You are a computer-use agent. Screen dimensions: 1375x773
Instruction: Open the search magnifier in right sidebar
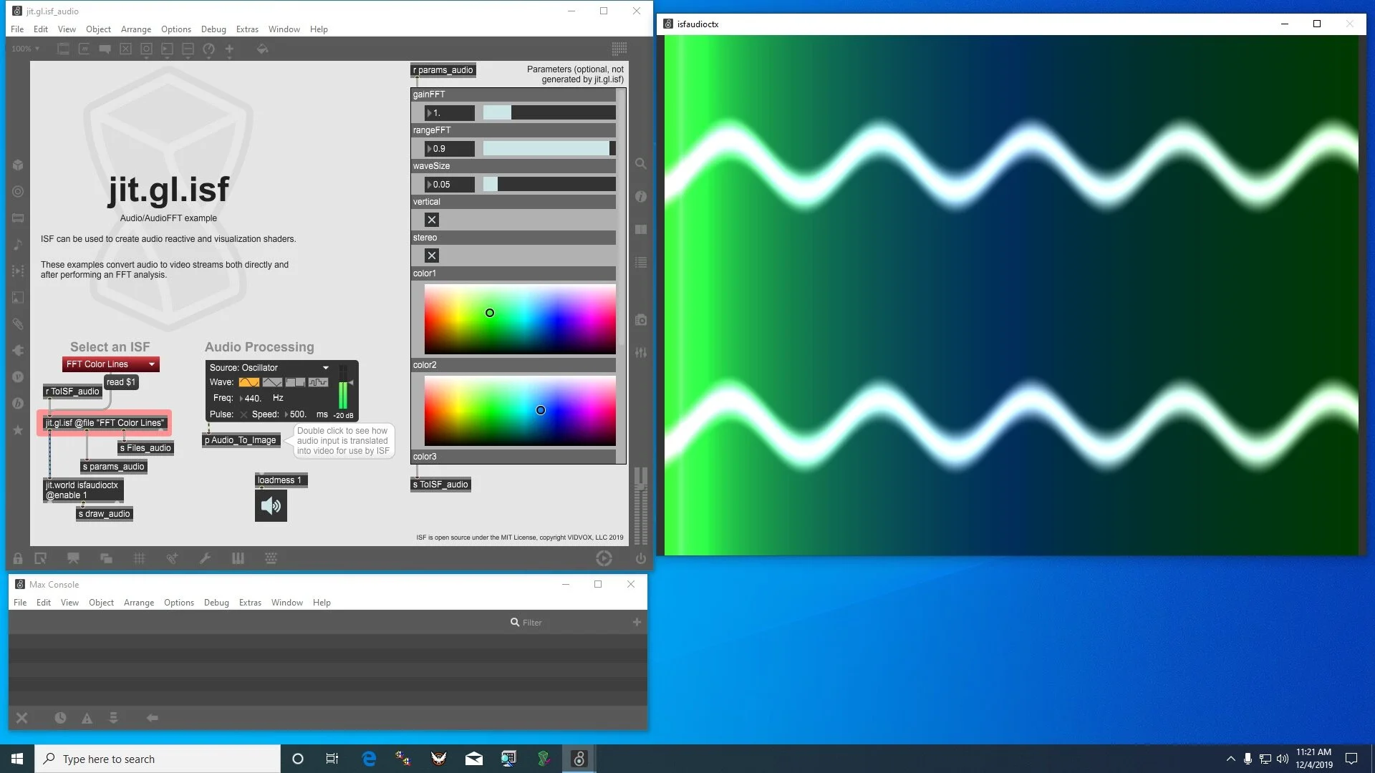[641, 164]
